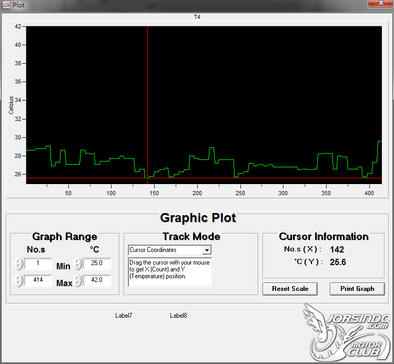The height and width of the screenshot is (364, 394).
Task: Click the stepper beside °C Min 25.0
Action: coord(78,264)
